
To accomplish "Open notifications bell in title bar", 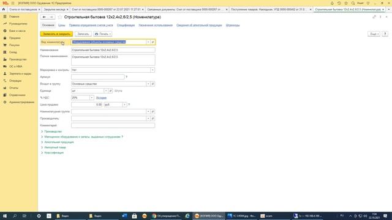I will (x=332, y=3).
